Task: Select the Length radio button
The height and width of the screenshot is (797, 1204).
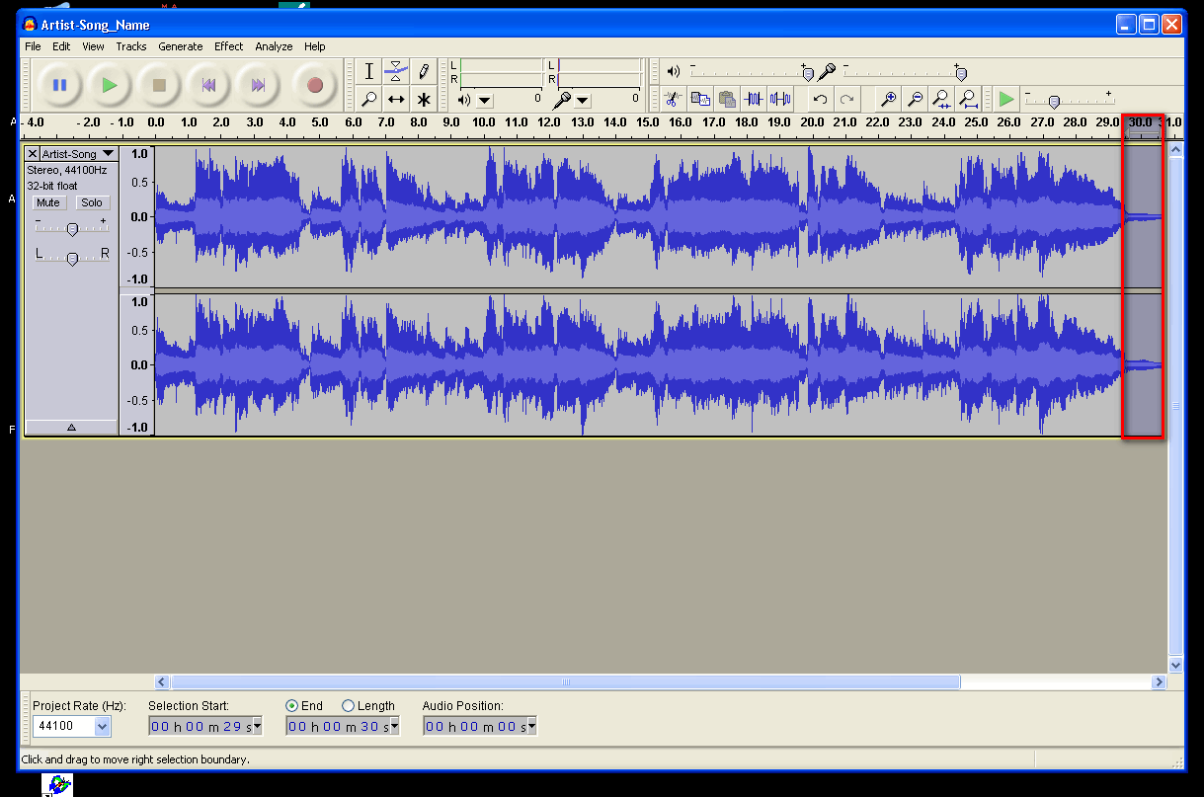Action: pos(348,706)
